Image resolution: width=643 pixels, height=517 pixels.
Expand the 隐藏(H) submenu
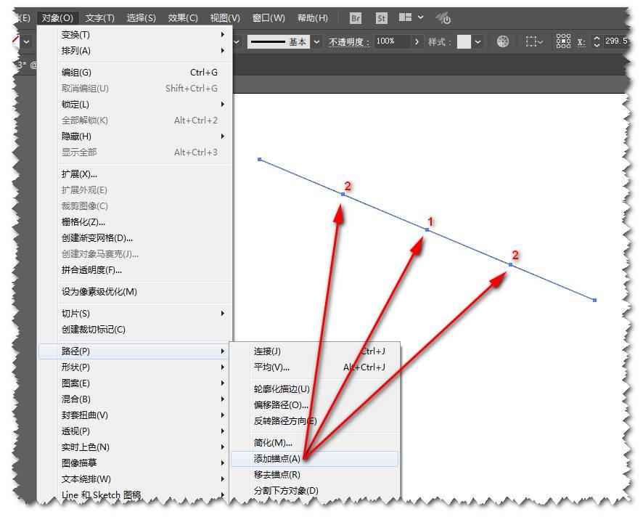[x=135, y=137]
